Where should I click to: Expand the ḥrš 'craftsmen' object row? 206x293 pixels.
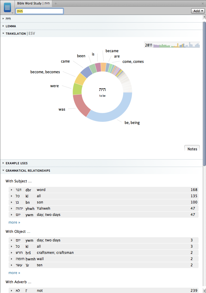point(12,253)
